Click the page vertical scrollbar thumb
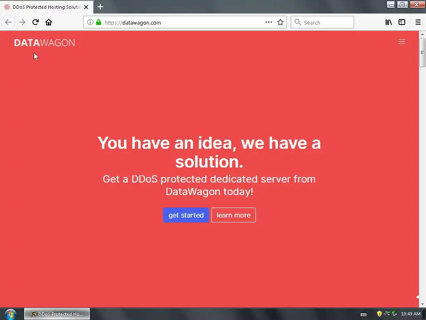This screenshot has height=320, width=426. pos(422,52)
